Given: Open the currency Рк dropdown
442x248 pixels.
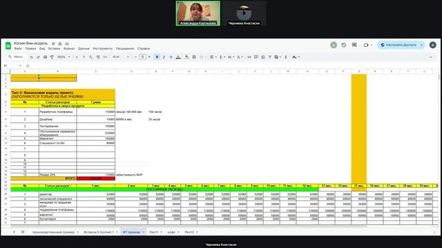Looking at the screenshot, I should (296, 57).
